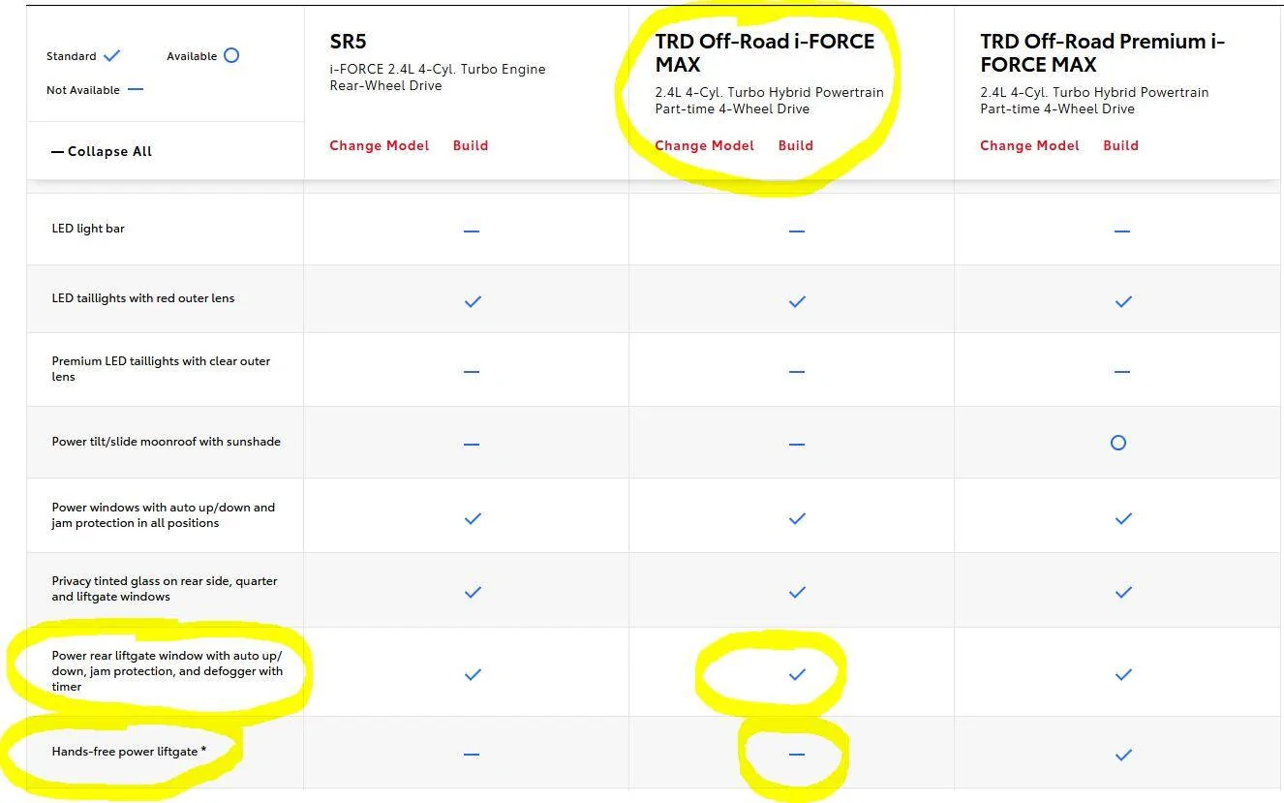Change Model for TRD Off-Road i-FORCE MAX
The image size is (1284, 803).
tap(704, 145)
